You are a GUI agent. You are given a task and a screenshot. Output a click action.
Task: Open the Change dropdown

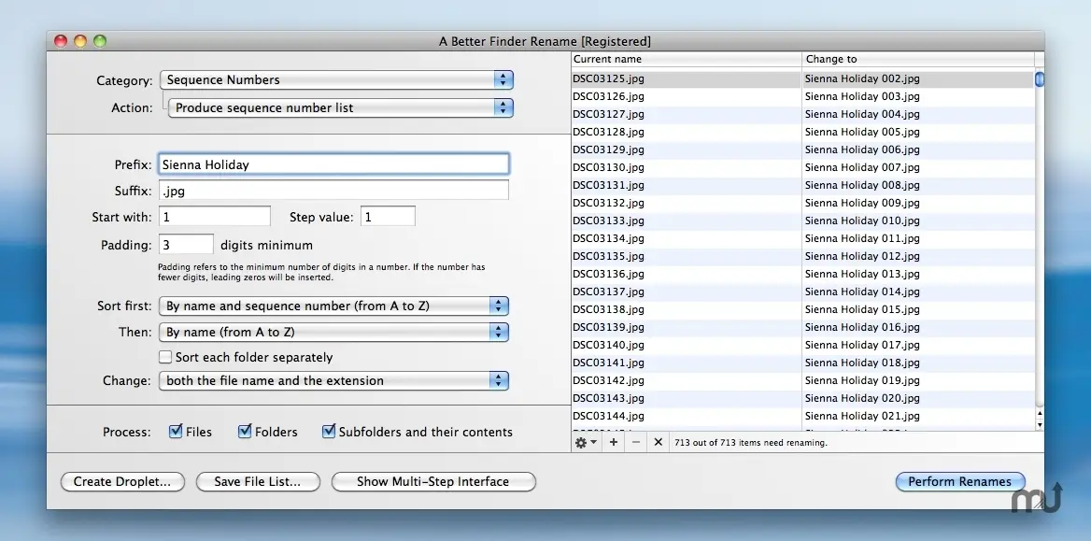coord(334,381)
